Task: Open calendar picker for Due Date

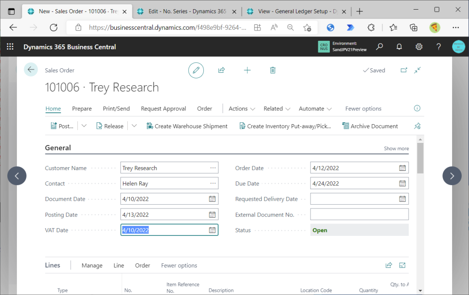Action: (x=403, y=183)
